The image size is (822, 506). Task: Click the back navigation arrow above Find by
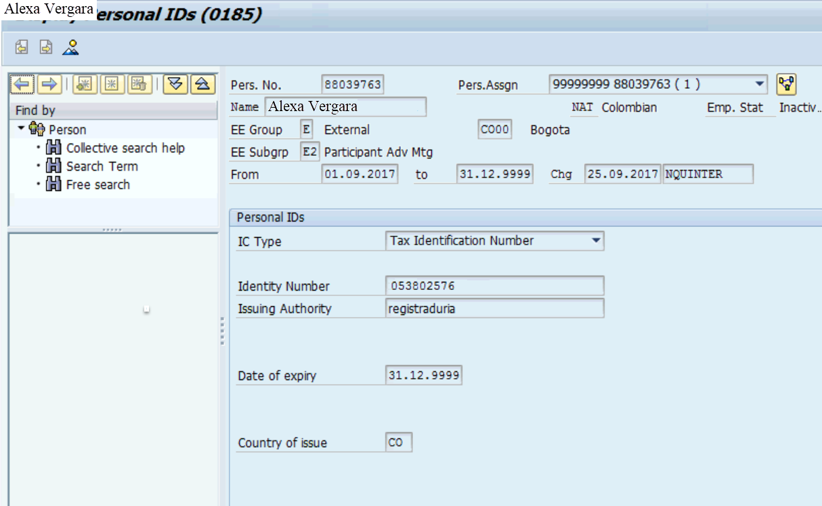(22, 84)
